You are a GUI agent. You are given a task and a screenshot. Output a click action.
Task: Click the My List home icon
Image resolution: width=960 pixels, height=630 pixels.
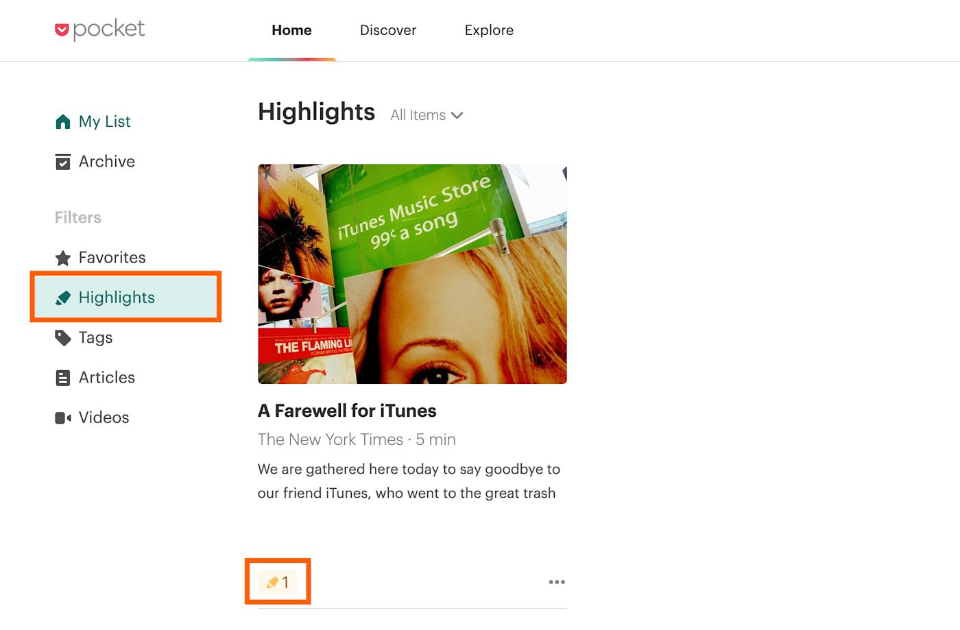pos(63,122)
